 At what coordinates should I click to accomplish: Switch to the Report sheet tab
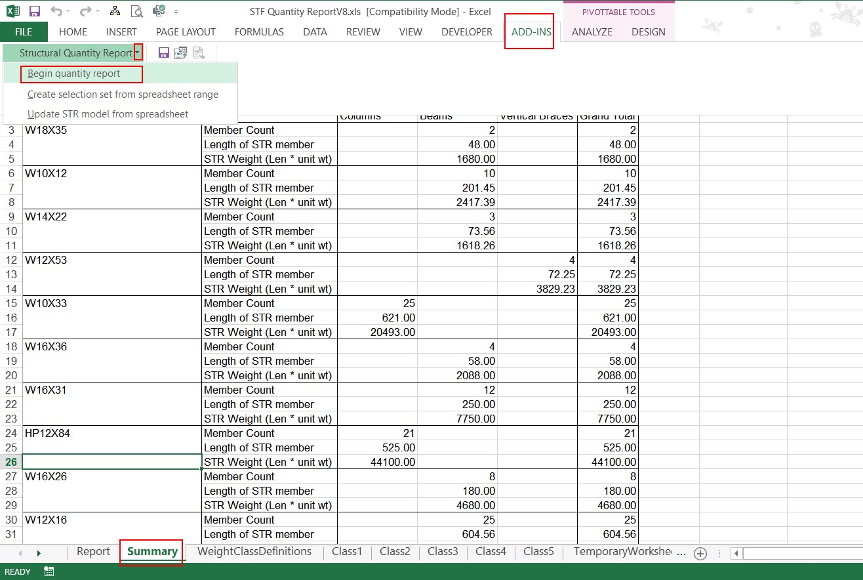(93, 552)
